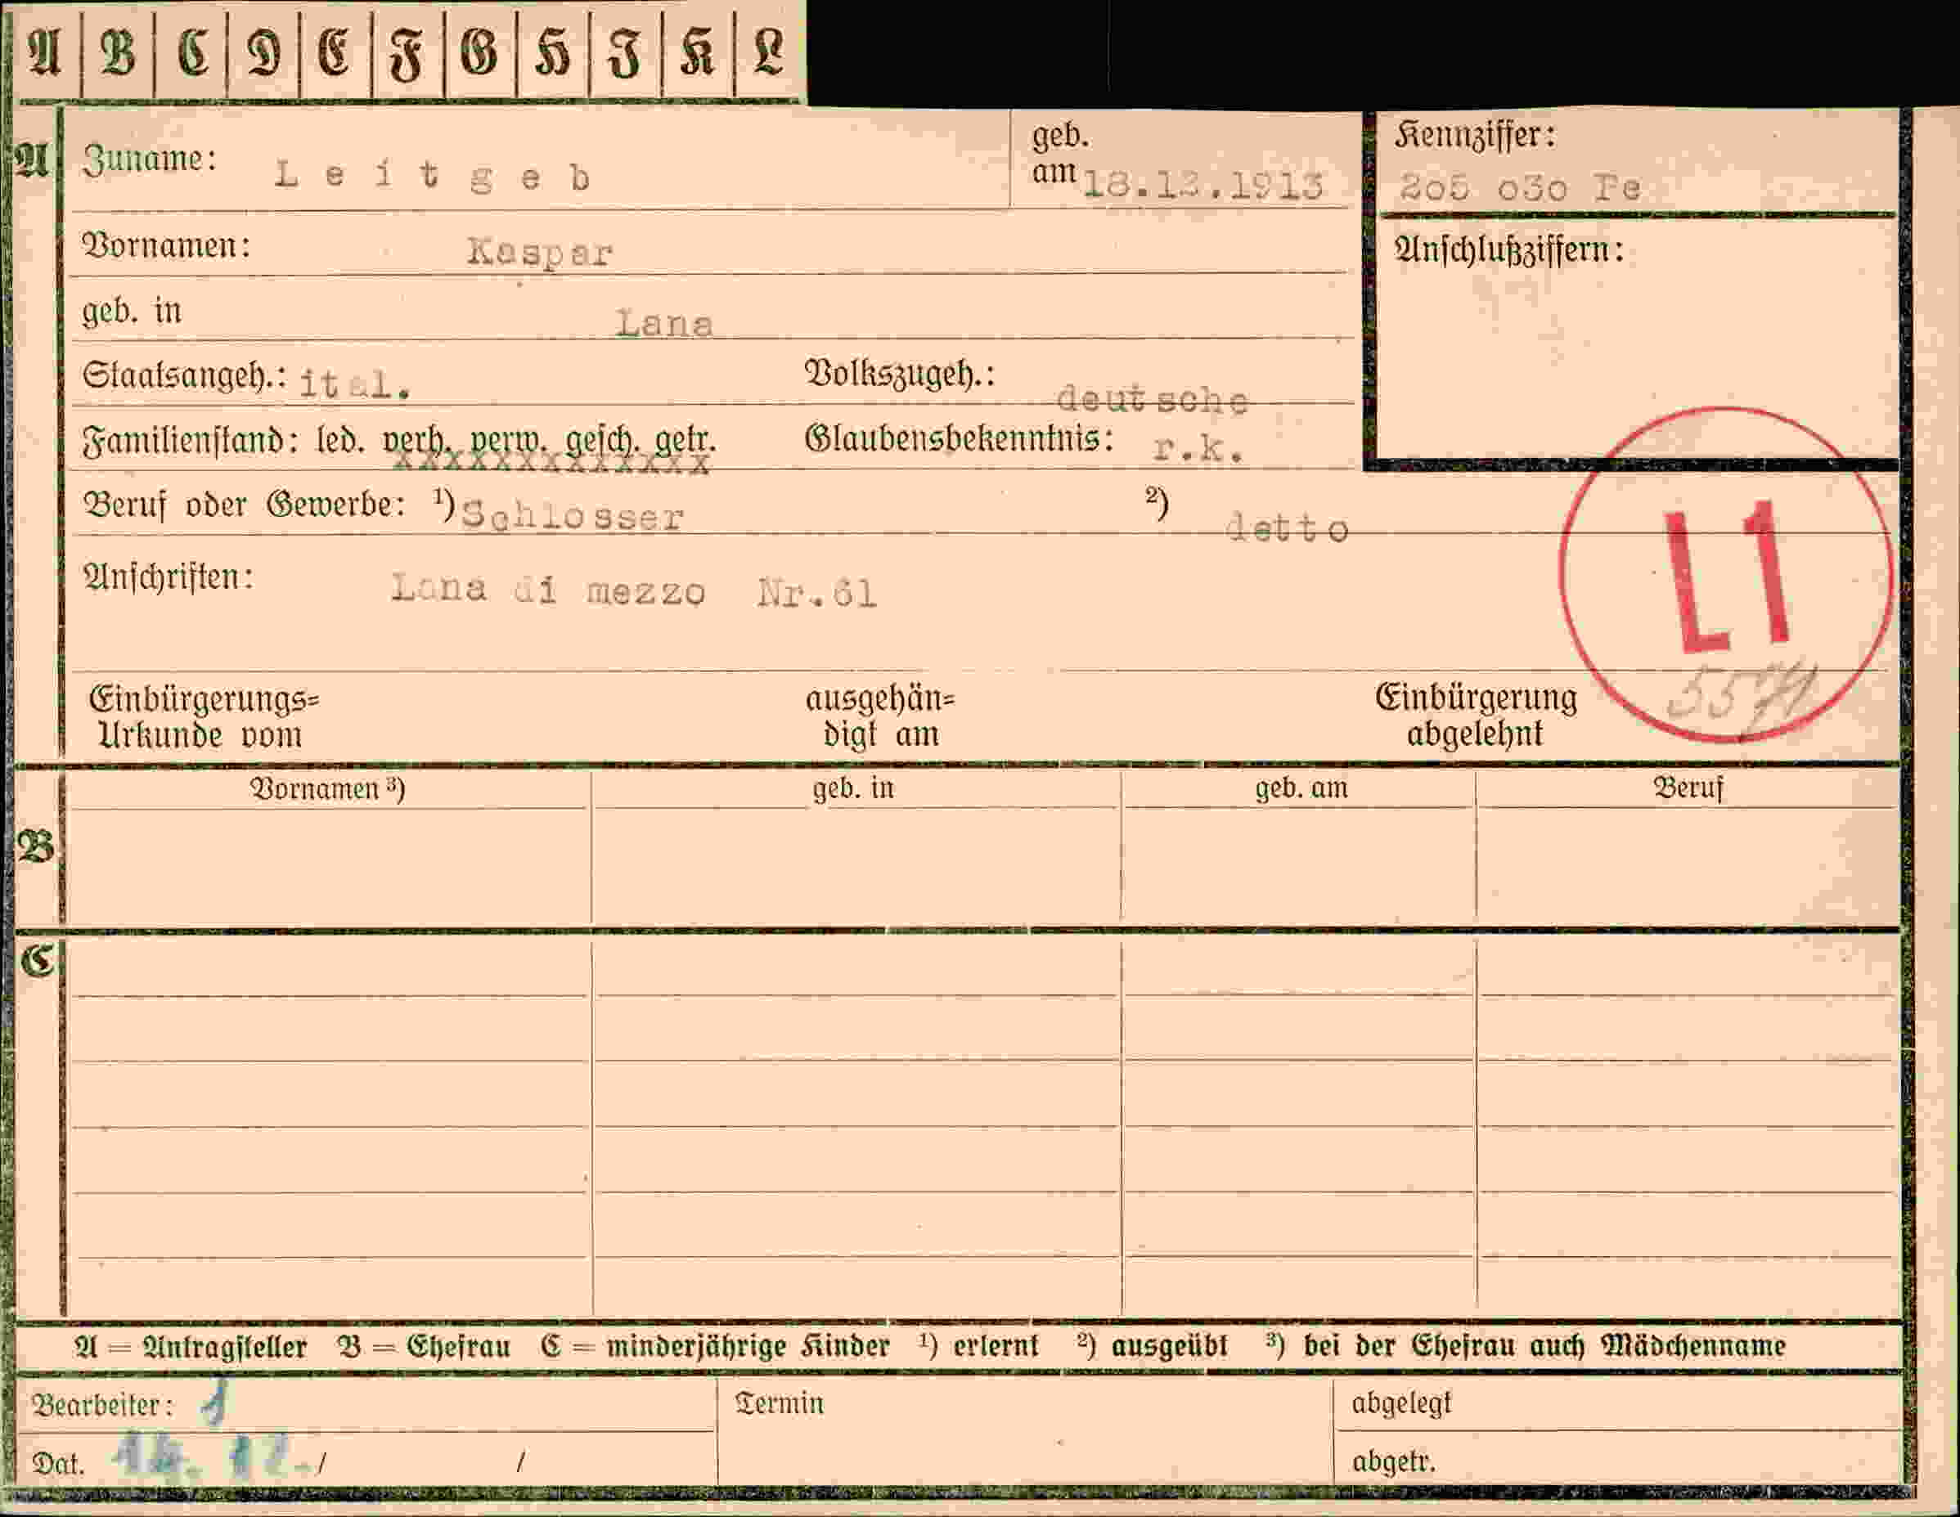The width and height of the screenshot is (1960, 1517).
Task: Select the letter H index tab at top
Action: point(553,52)
